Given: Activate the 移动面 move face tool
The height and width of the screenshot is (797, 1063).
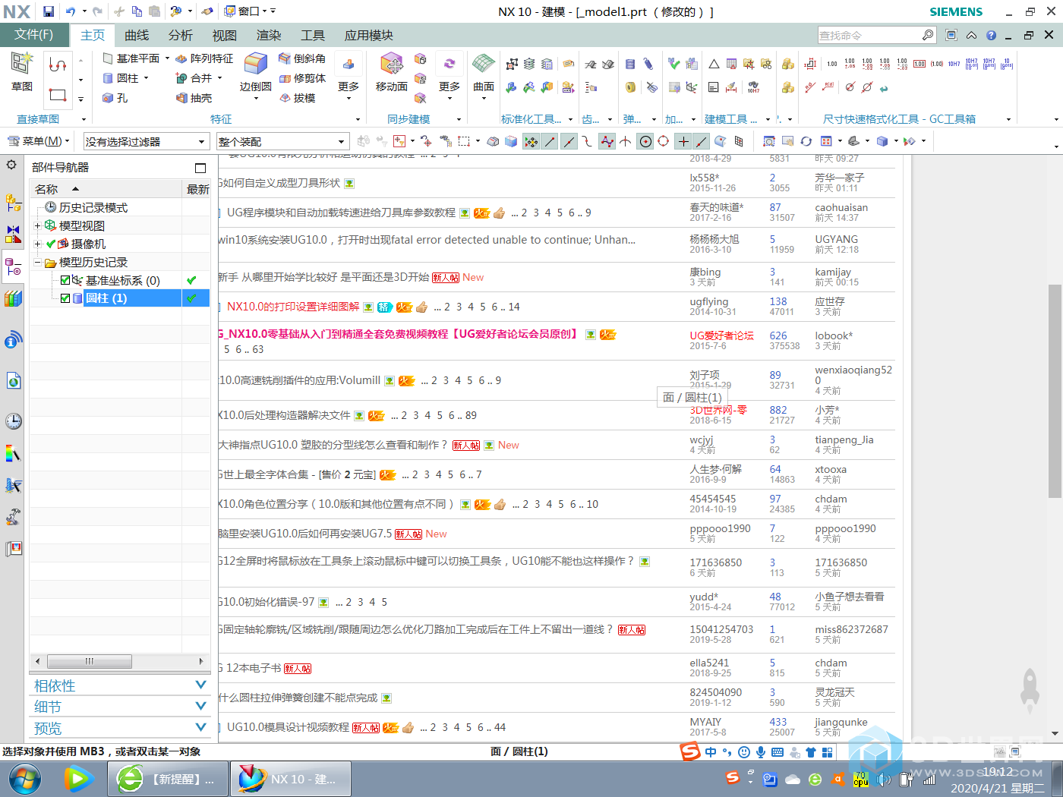Looking at the screenshot, I should coord(392,71).
